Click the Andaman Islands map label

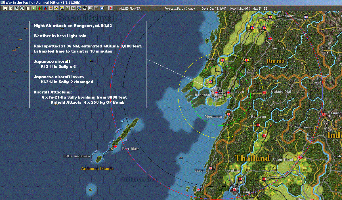coord(97,168)
